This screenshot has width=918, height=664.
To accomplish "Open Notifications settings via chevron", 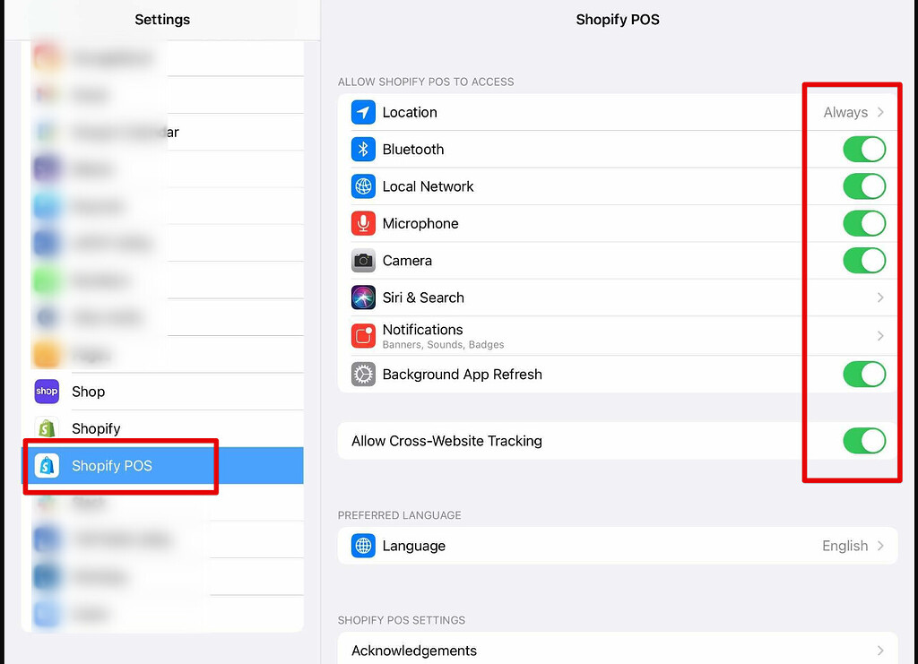I will click(x=879, y=335).
